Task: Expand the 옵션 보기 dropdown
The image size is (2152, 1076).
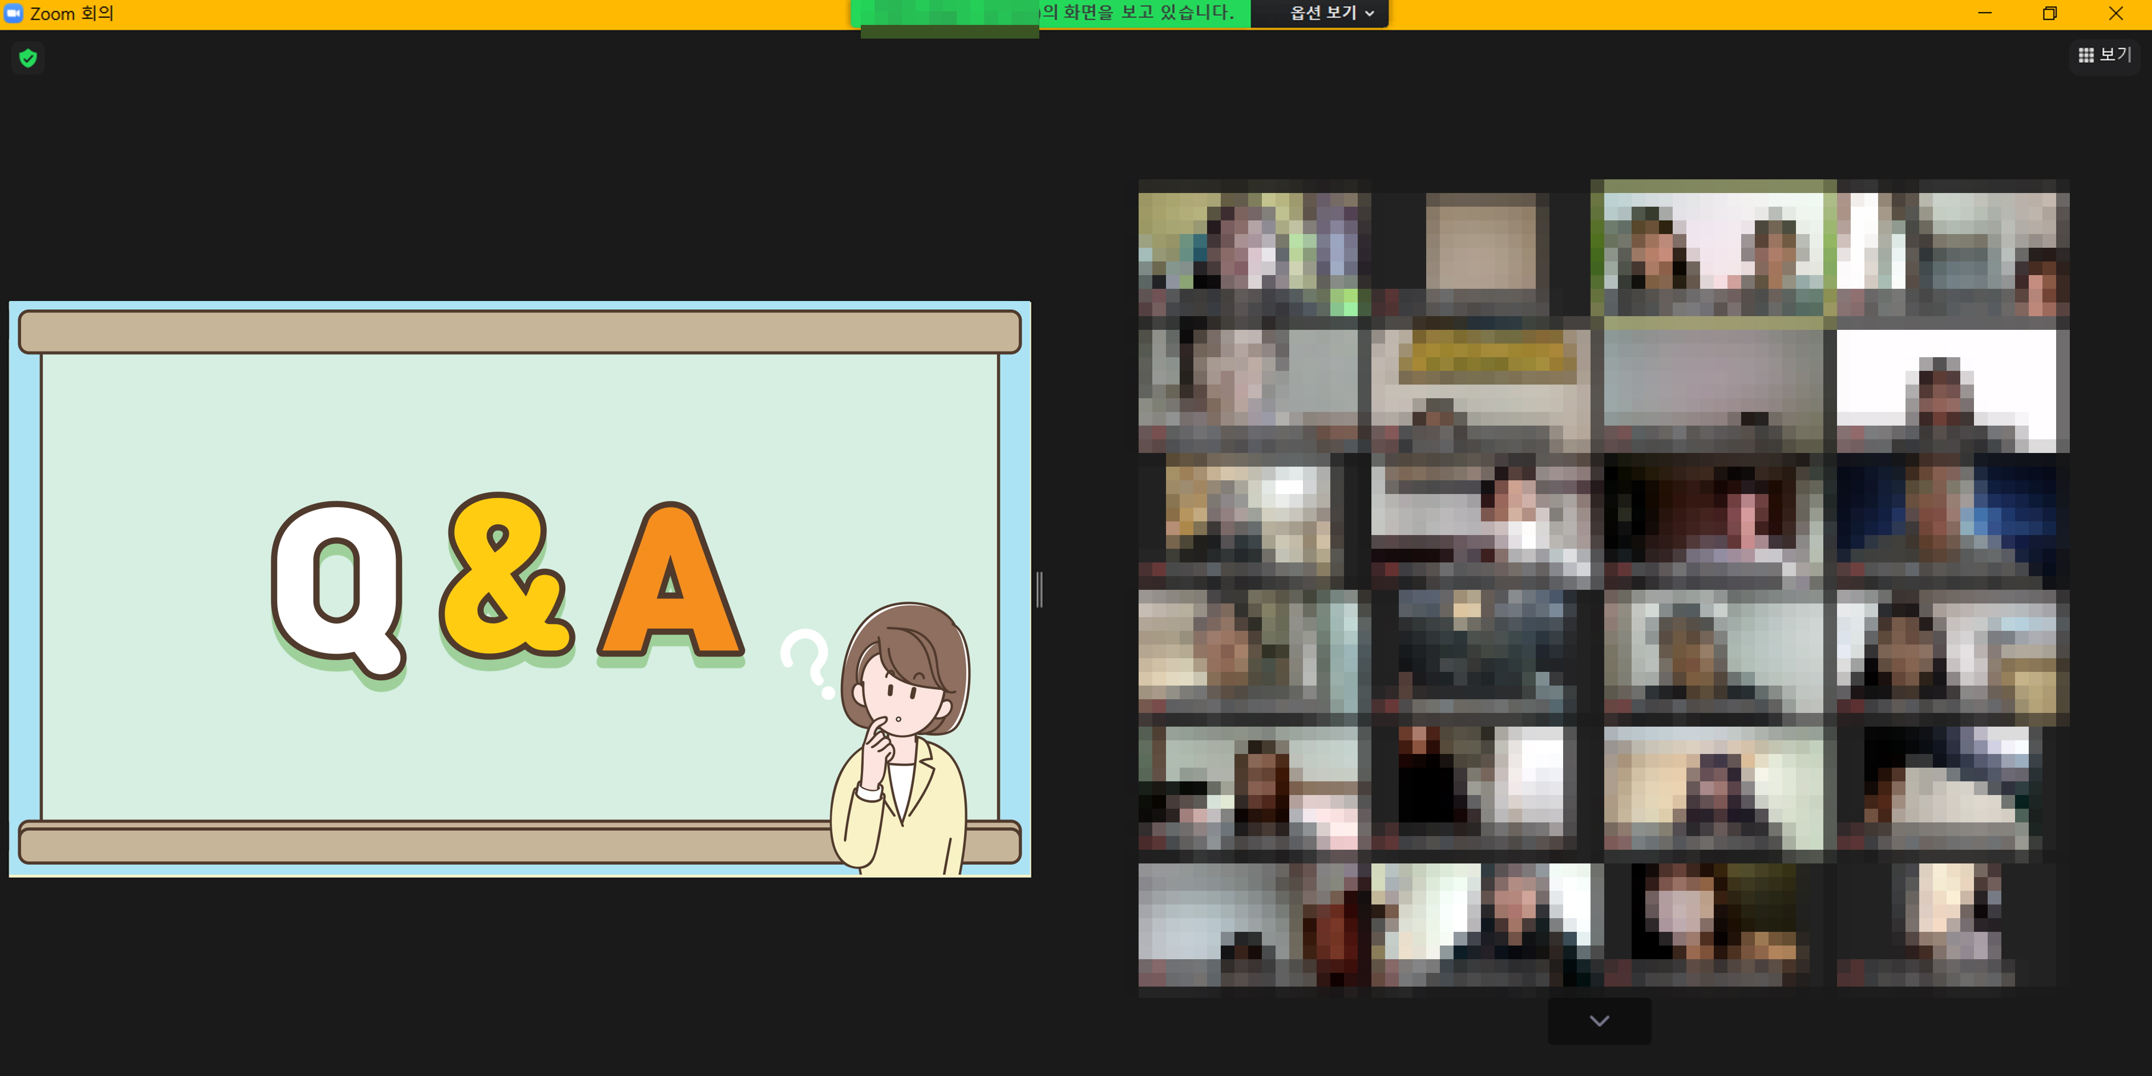Action: tap(1323, 13)
